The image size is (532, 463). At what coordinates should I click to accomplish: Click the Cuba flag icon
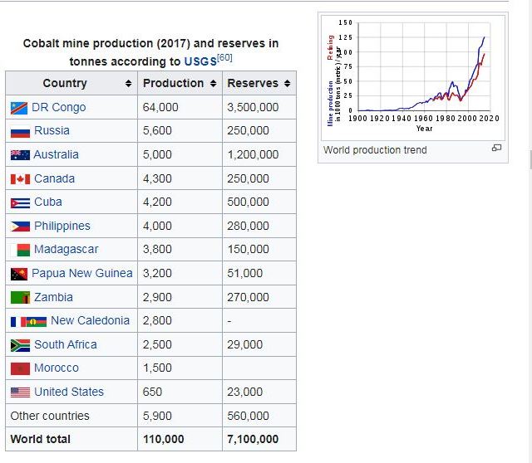pos(20,202)
